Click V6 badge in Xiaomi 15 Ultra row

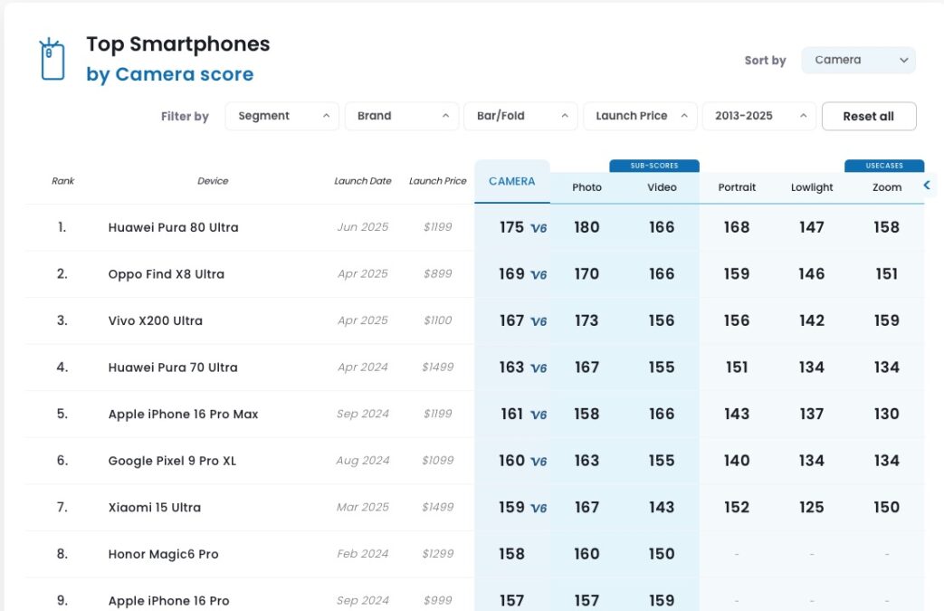[x=539, y=508]
